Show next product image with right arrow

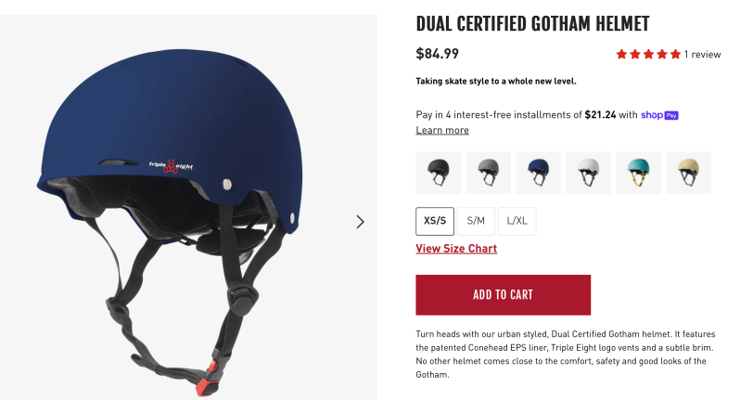pos(360,222)
